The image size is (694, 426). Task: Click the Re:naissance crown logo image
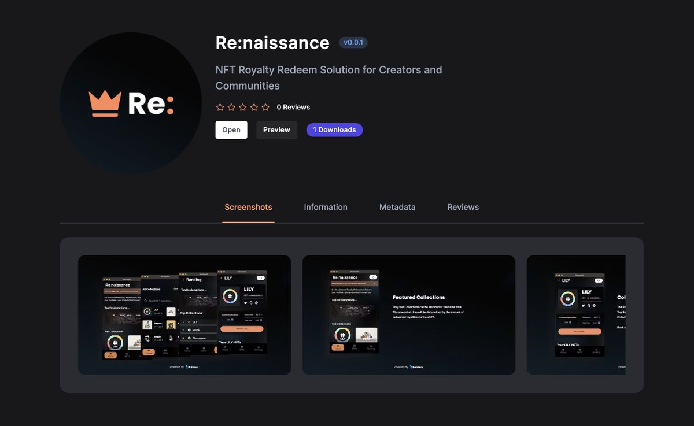131,103
